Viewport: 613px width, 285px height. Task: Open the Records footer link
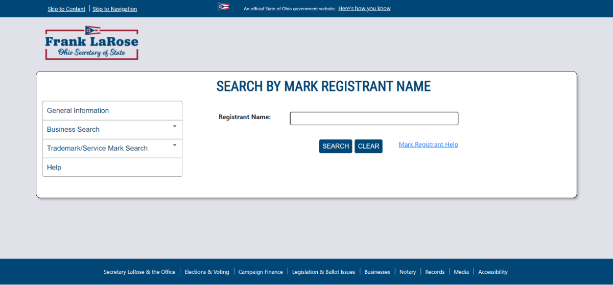coord(435,272)
